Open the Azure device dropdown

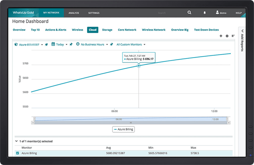pyautogui.click(x=42, y=45)
